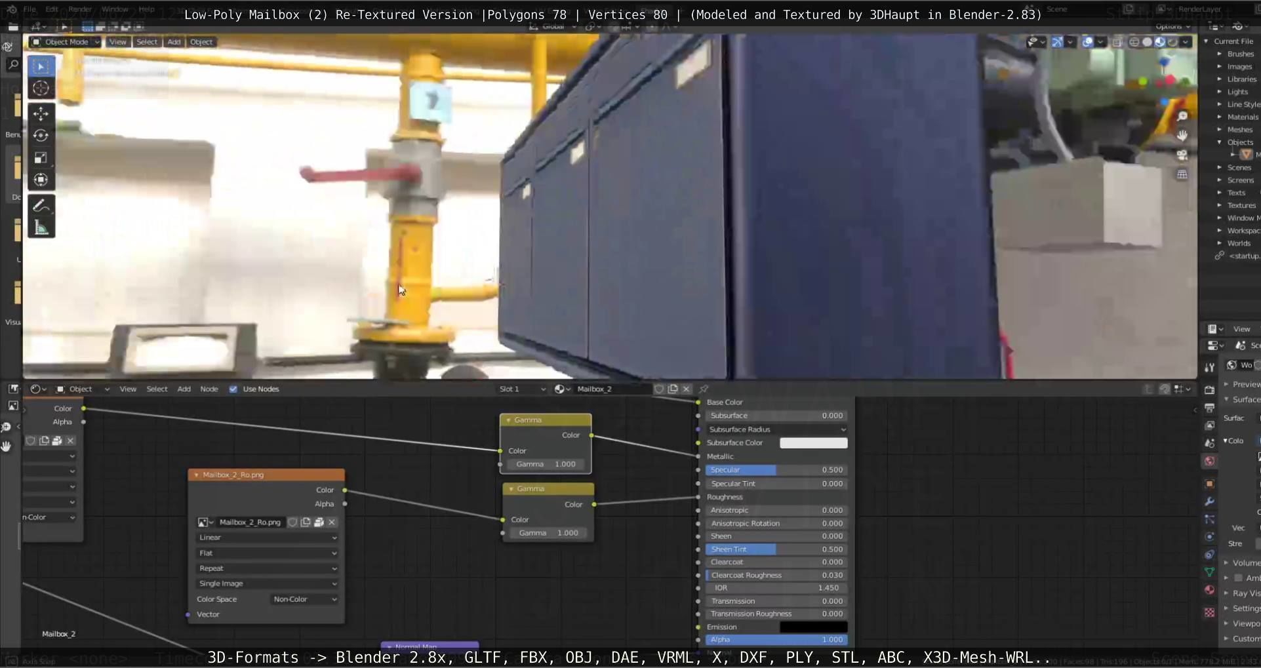Open the Repeat extension dropdown

(268, 568)
